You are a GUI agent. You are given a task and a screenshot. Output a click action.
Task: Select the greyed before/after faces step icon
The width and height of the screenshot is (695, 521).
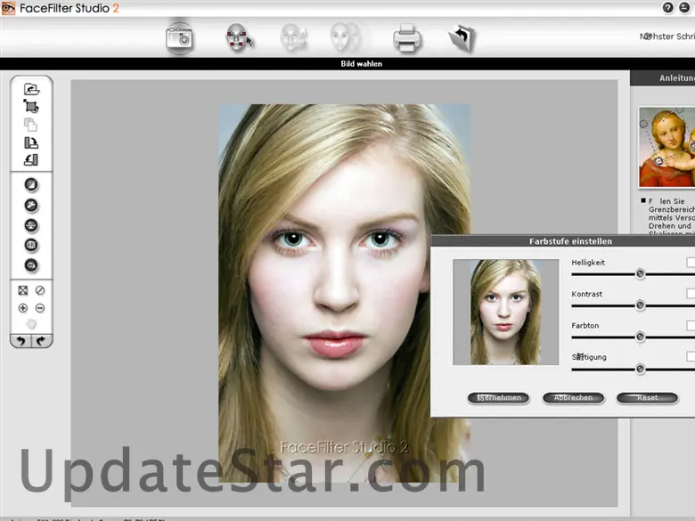point(347,37)
